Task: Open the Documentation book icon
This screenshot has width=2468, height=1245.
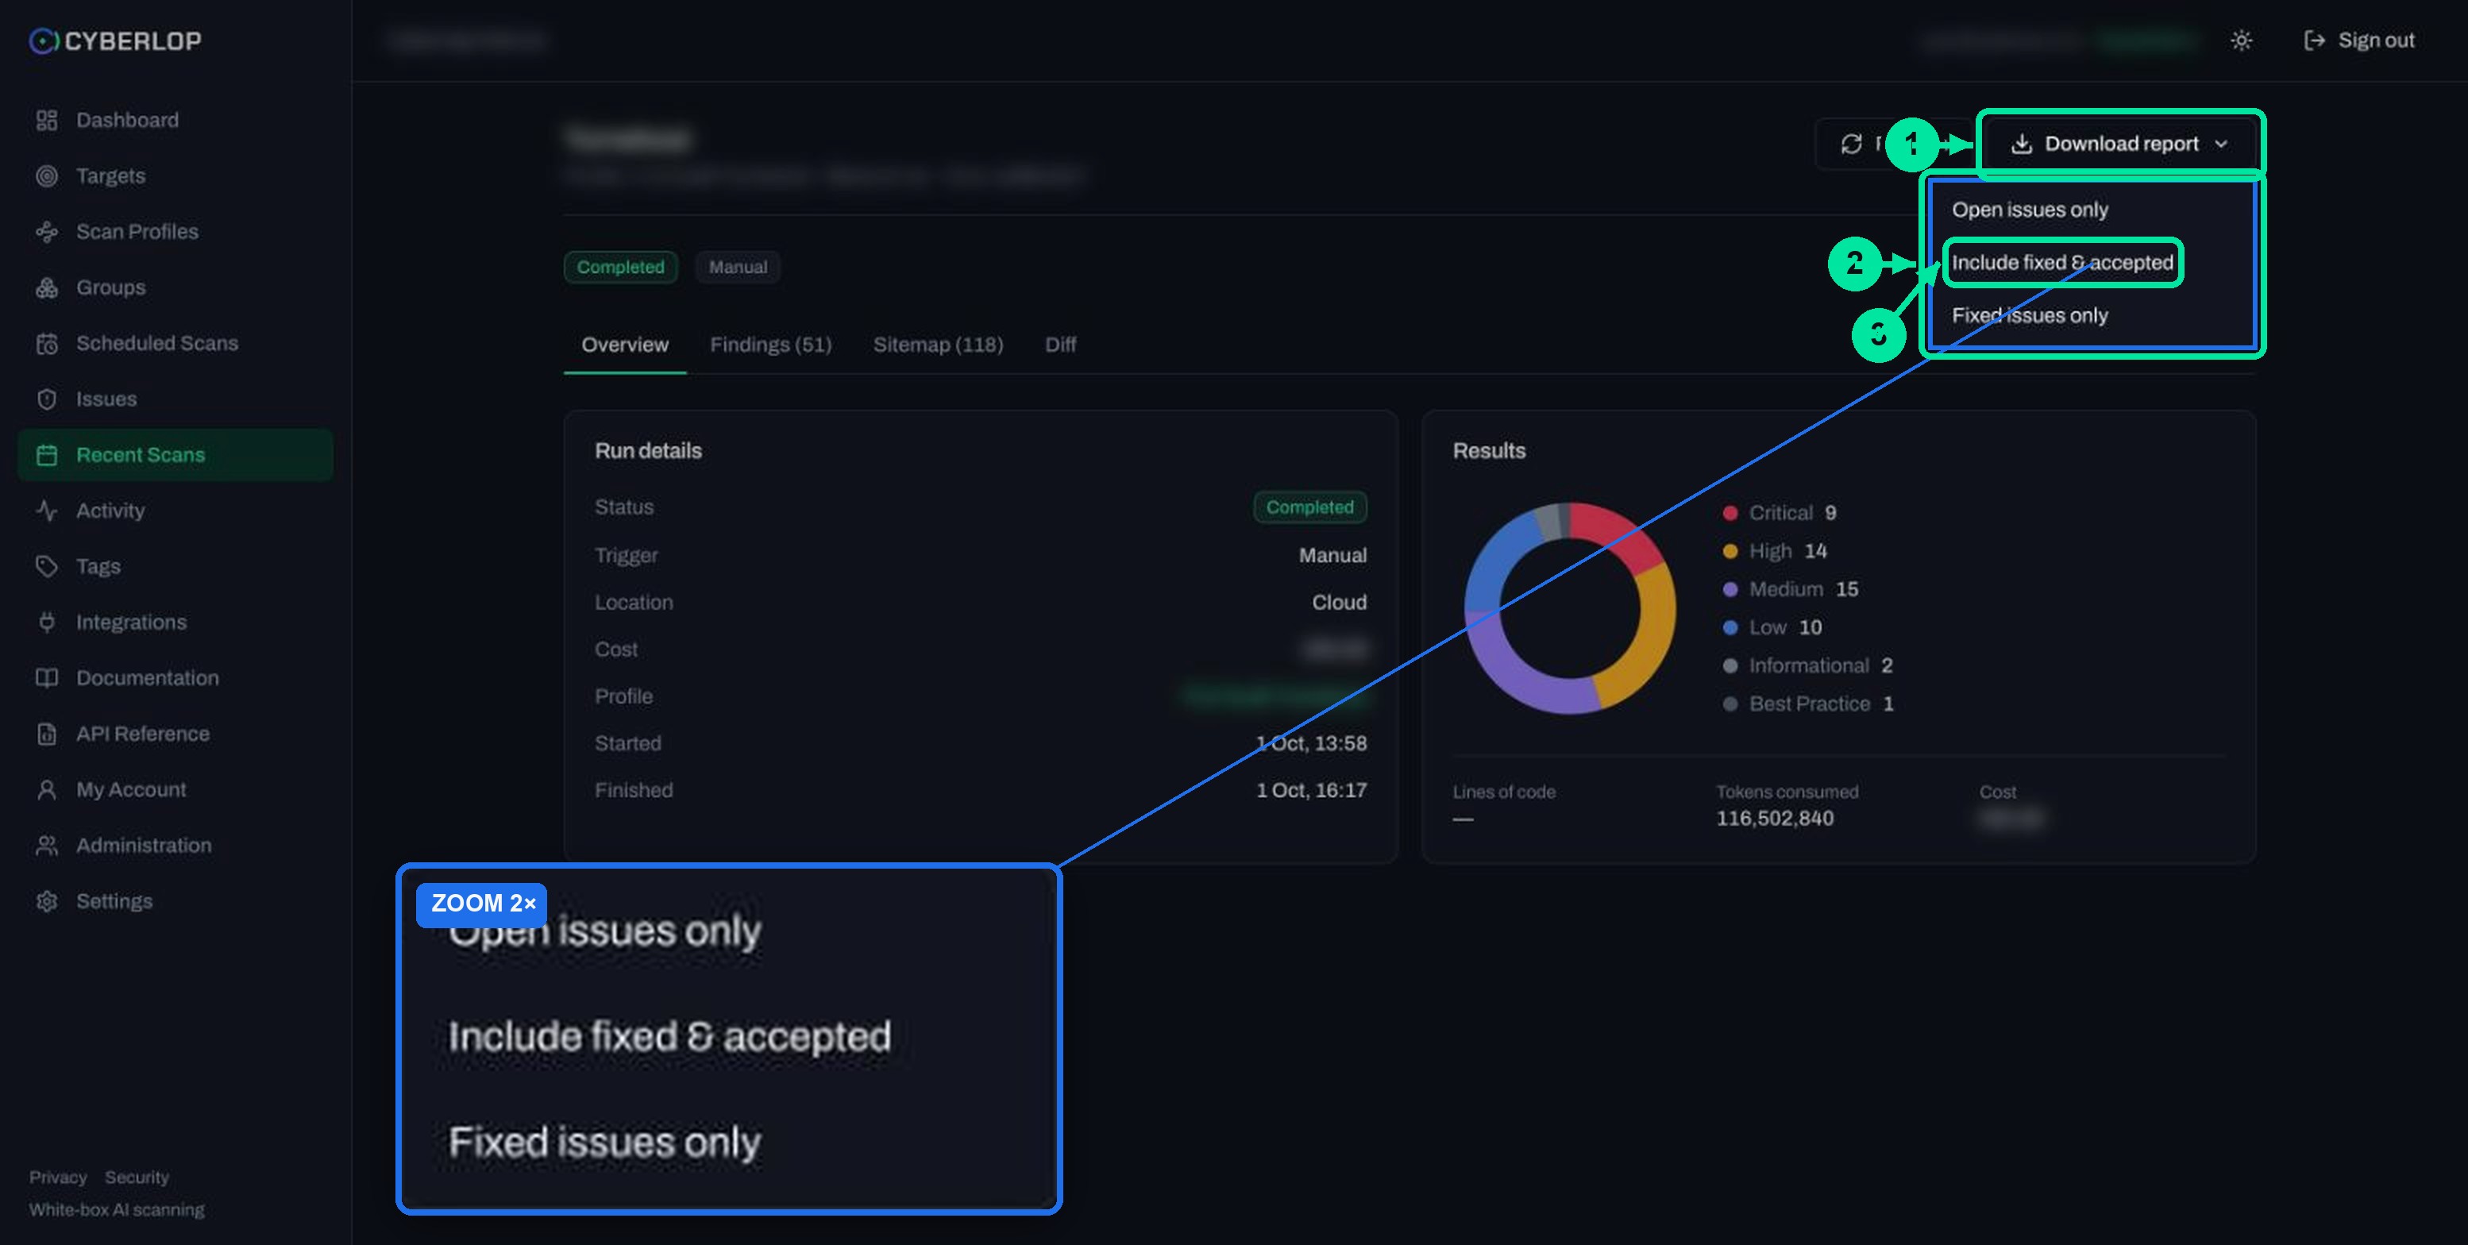Action: tap(46, 677)
